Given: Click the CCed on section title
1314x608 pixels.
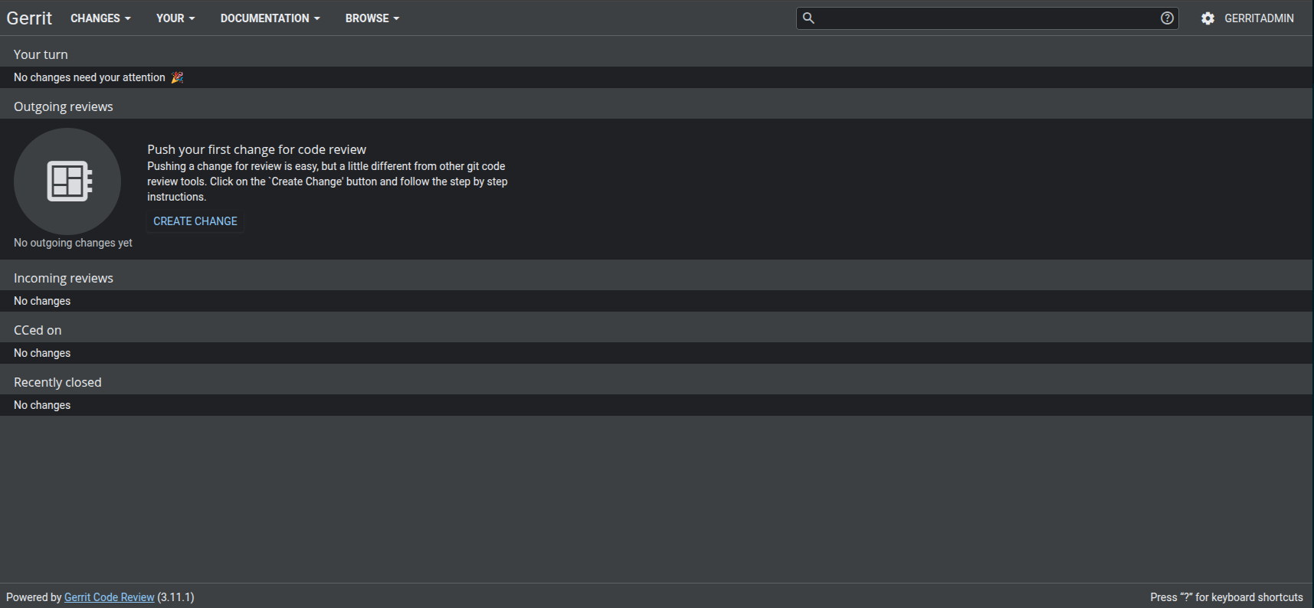Looking at the screenshot, I should point(38,330).
